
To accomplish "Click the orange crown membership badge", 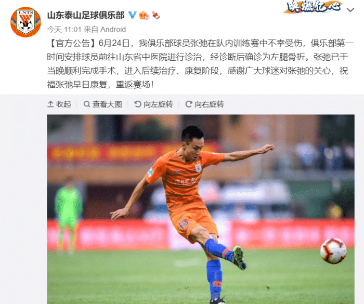I will [x=144, y=15].
